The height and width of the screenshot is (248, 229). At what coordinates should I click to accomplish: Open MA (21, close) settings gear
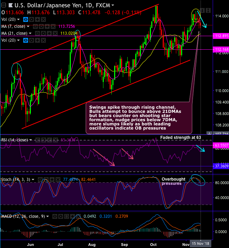coord(43,33)
